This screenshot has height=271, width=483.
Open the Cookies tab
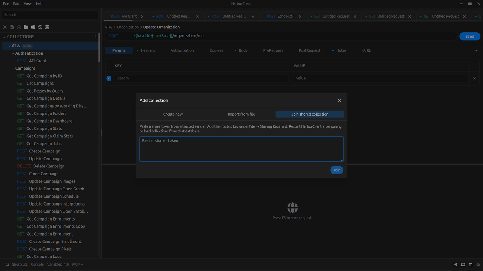point(216,50)
